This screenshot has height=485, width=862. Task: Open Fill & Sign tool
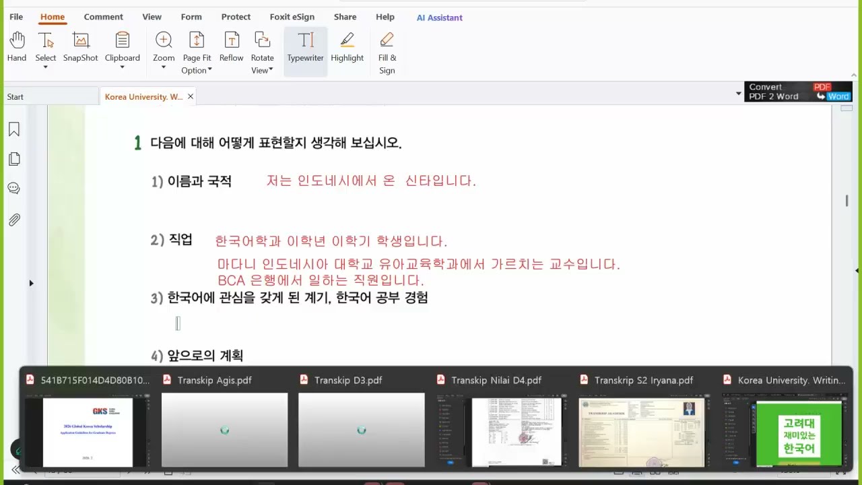387,53
